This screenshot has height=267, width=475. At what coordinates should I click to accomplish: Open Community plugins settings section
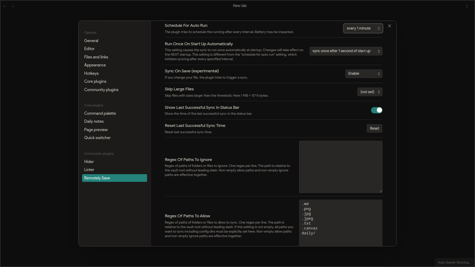click(x=114, y=90)
